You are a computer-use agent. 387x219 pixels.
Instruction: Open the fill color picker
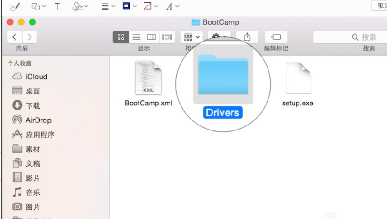coord(151,6)
